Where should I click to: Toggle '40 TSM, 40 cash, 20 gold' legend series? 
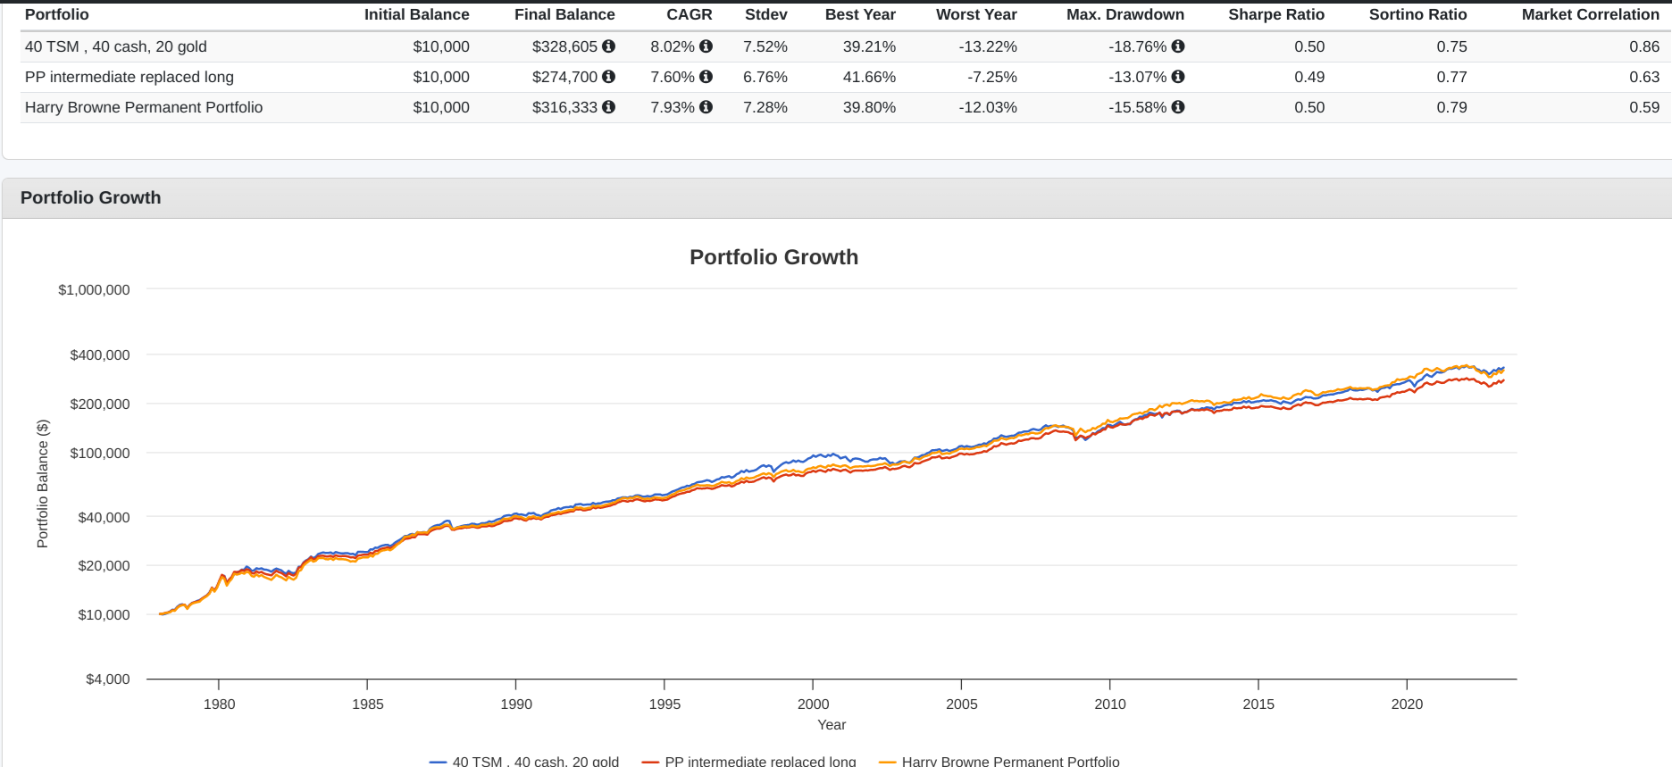(534, 761)
